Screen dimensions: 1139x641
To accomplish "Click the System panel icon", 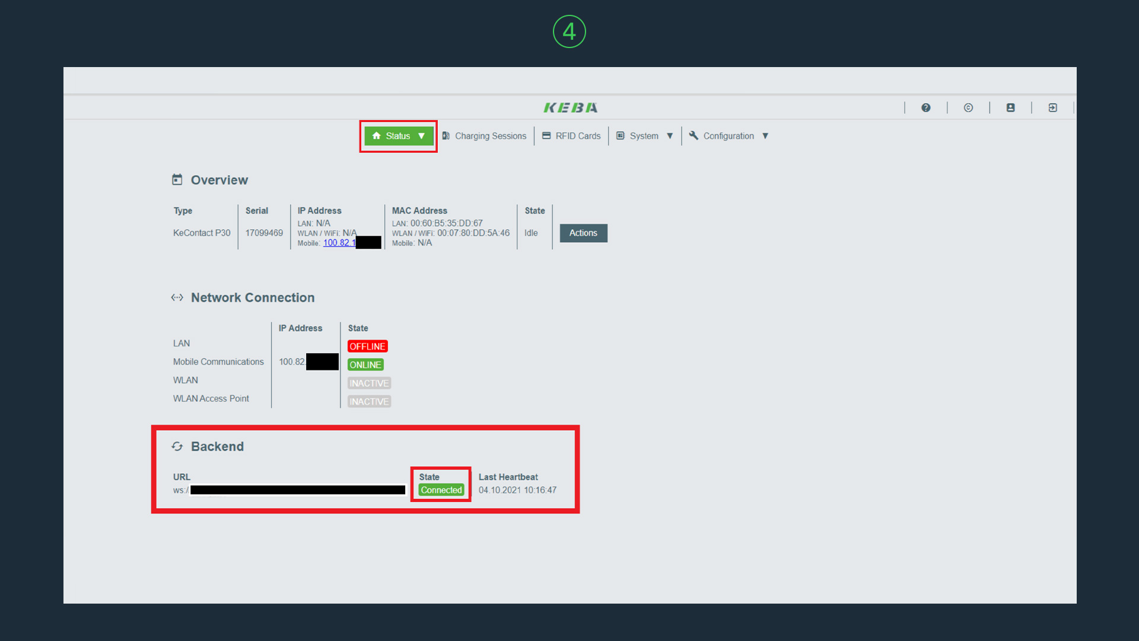I will [x=621, y=136].
